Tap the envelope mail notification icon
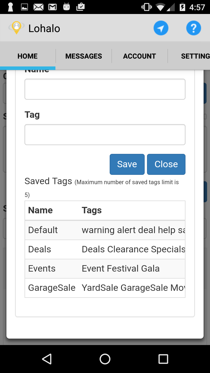Image resolution: width=210 pixels, height=373 pixels. point(38,7)
